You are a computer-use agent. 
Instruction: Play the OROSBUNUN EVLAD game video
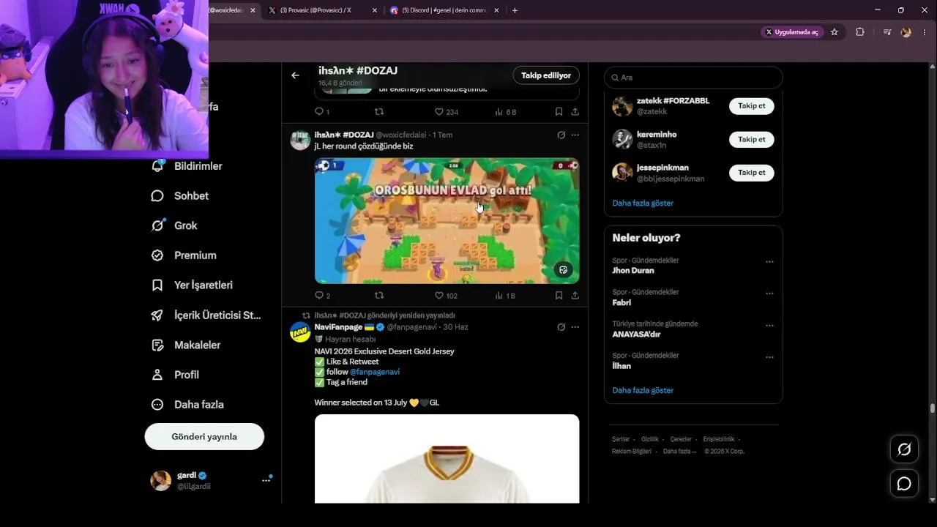coord(447,220)
